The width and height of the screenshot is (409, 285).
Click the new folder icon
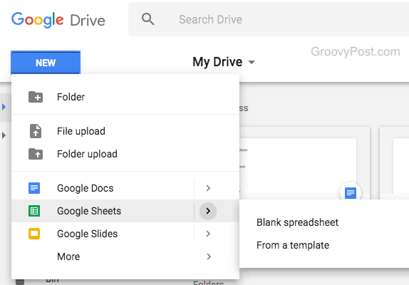tap(36, 97)
